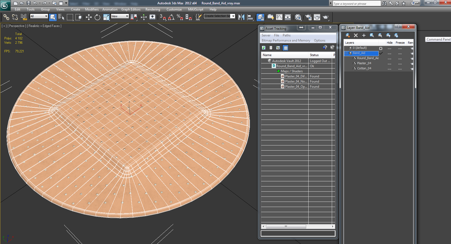Undo the last action with the Undo arrow

(35, 3)
